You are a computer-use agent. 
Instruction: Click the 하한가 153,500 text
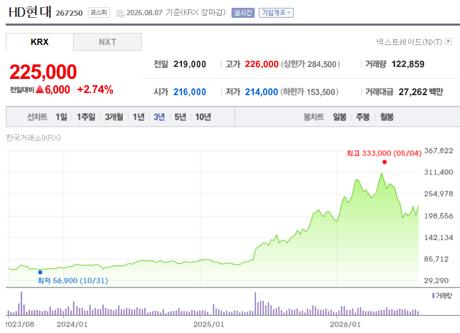309,92
